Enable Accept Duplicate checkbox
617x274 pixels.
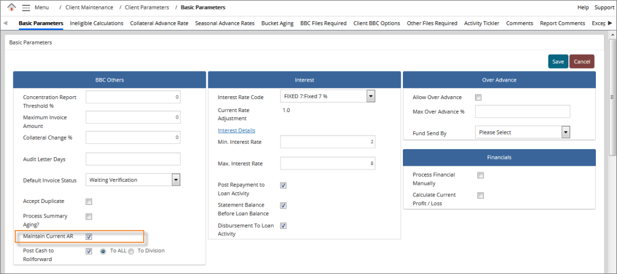click(x=89, y=201)
